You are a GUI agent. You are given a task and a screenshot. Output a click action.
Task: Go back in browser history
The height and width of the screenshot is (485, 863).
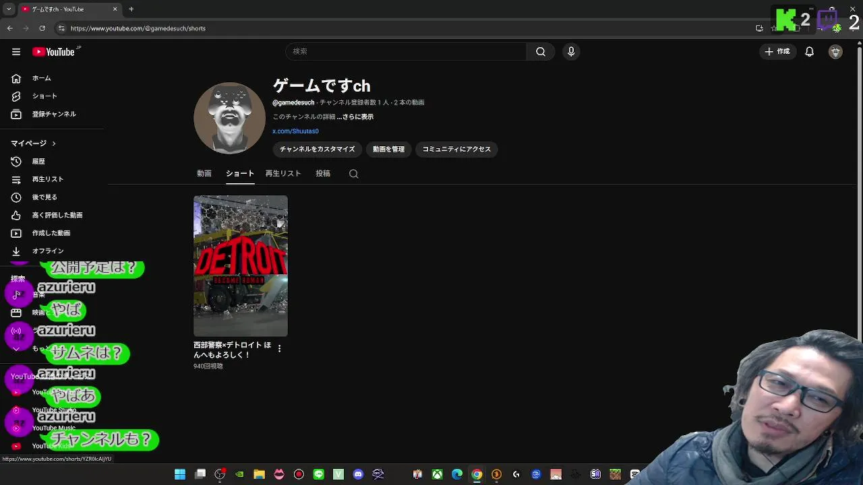pyautogui.click(x=9, y=28)
